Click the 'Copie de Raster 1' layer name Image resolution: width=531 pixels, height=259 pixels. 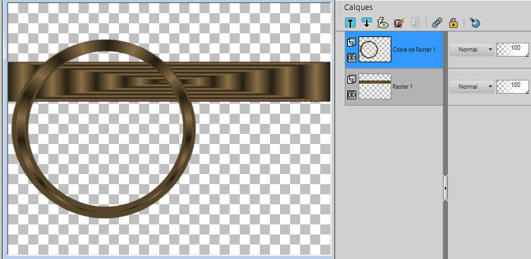coord(414,50)
